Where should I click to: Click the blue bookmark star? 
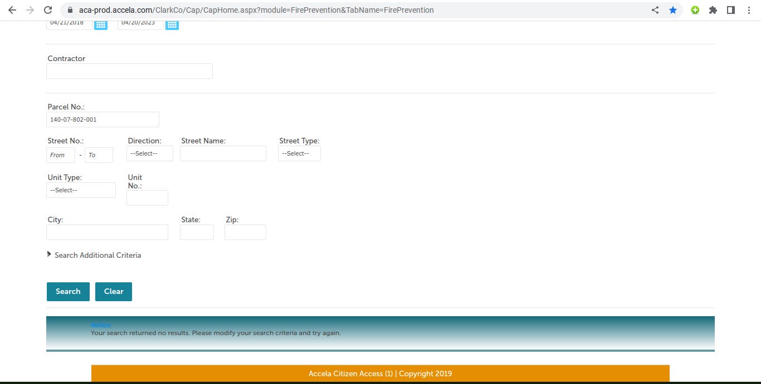point(673,10)
